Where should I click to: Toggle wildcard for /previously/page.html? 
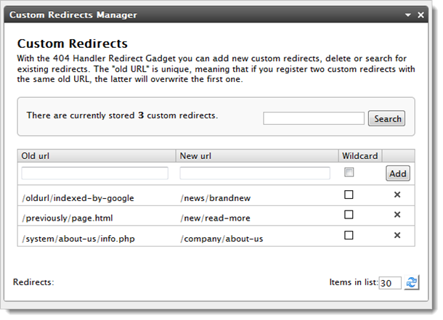point(349,215)
